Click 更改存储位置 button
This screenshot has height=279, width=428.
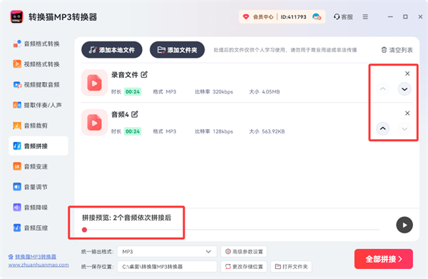pyautogui.click(x=244, y=266)
